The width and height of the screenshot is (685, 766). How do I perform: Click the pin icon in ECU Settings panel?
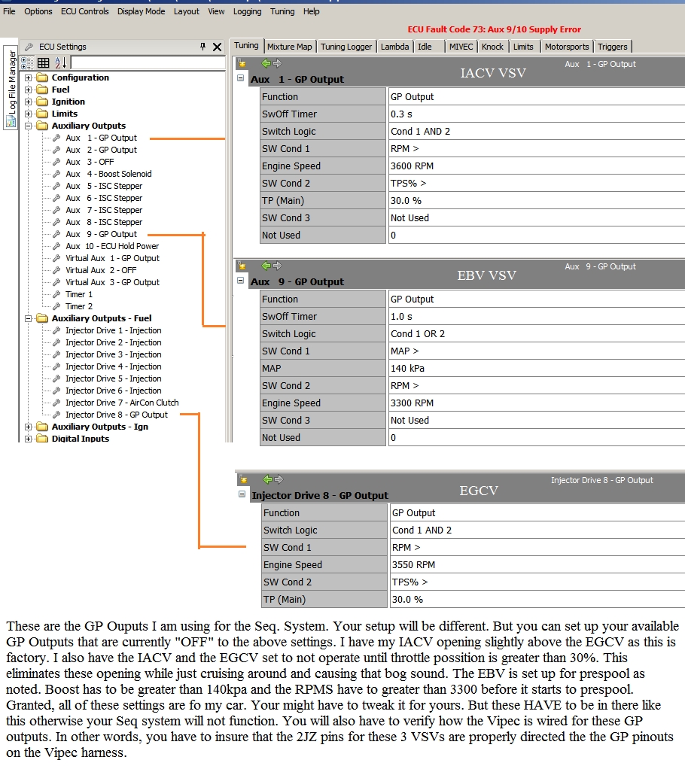[x=202, y=47]
